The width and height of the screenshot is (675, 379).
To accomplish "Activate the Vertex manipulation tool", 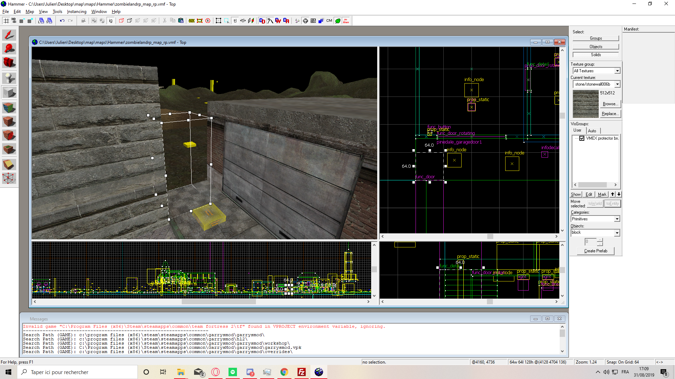I will click(x=9, y=178).
